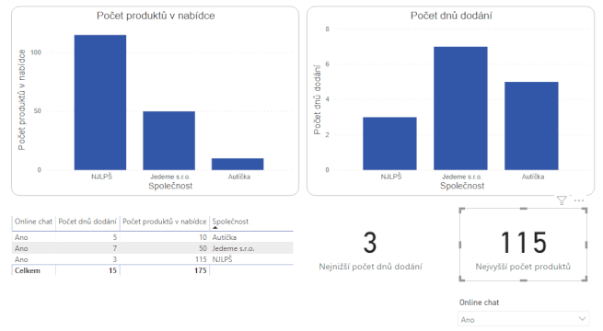The image size is (603, 331).
Task: Select the Jedeme s.r.o. table row
Action: pos(153,248)
